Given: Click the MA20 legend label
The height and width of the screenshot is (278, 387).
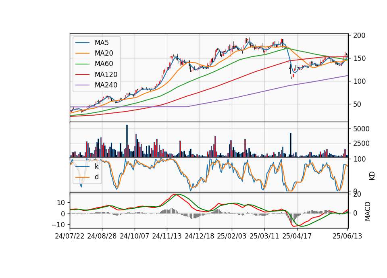Looking at the screenshot, I should [104, 53].
